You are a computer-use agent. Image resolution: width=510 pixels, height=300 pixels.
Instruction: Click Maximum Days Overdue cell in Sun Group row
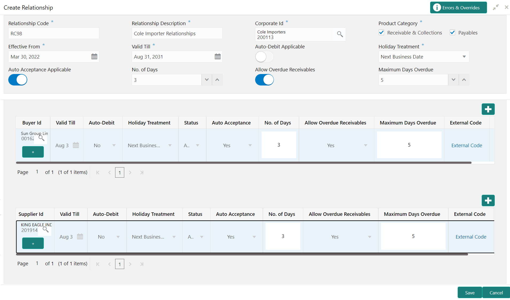pos(409,145)
